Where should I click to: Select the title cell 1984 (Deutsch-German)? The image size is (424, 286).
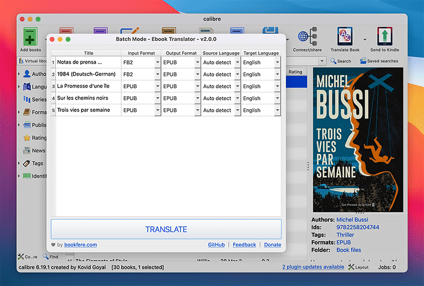(89, 74)
